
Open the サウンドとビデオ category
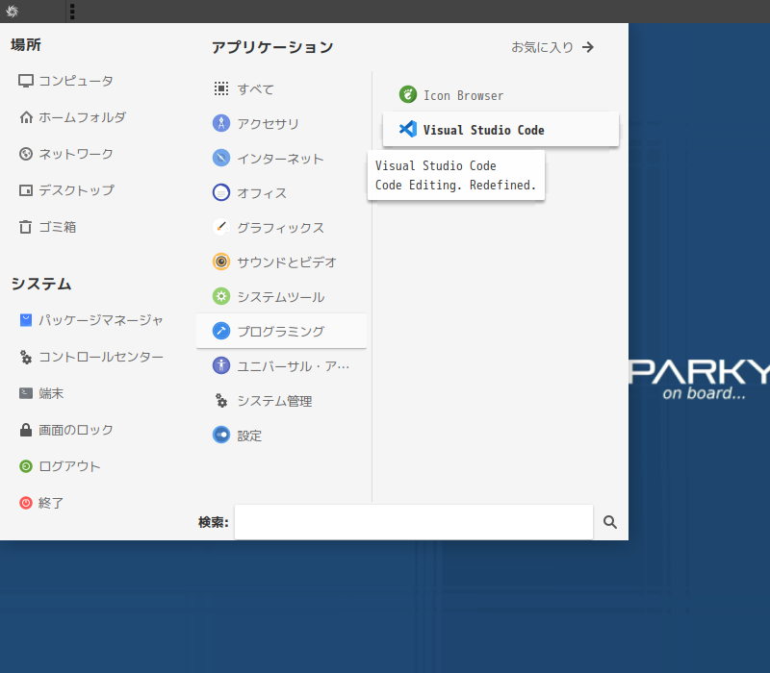point(281,262)
